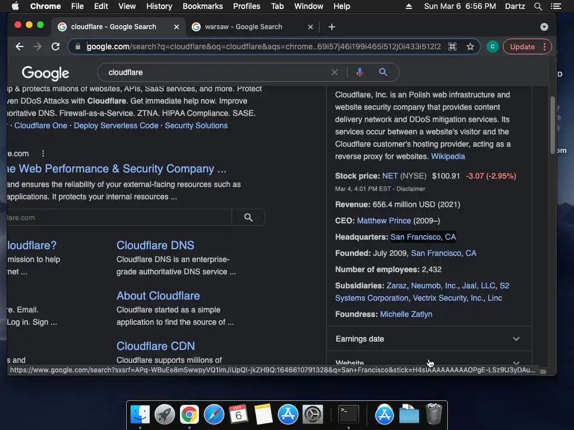Open Web Performance & Security Company result

click(x=117, y=169)
